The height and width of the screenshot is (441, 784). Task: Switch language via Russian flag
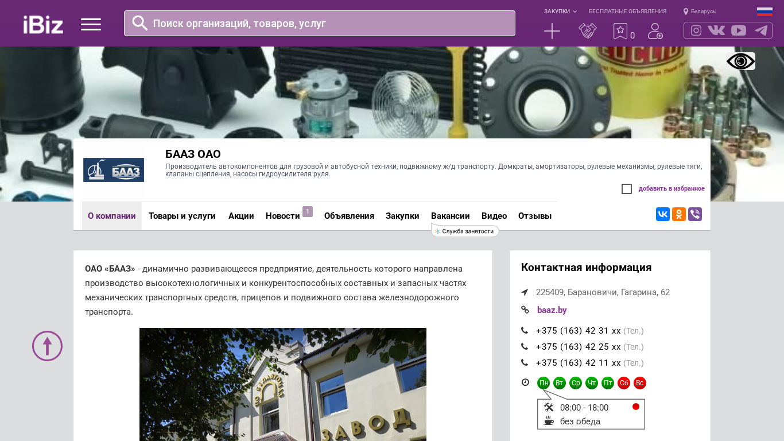coord(764,11)
